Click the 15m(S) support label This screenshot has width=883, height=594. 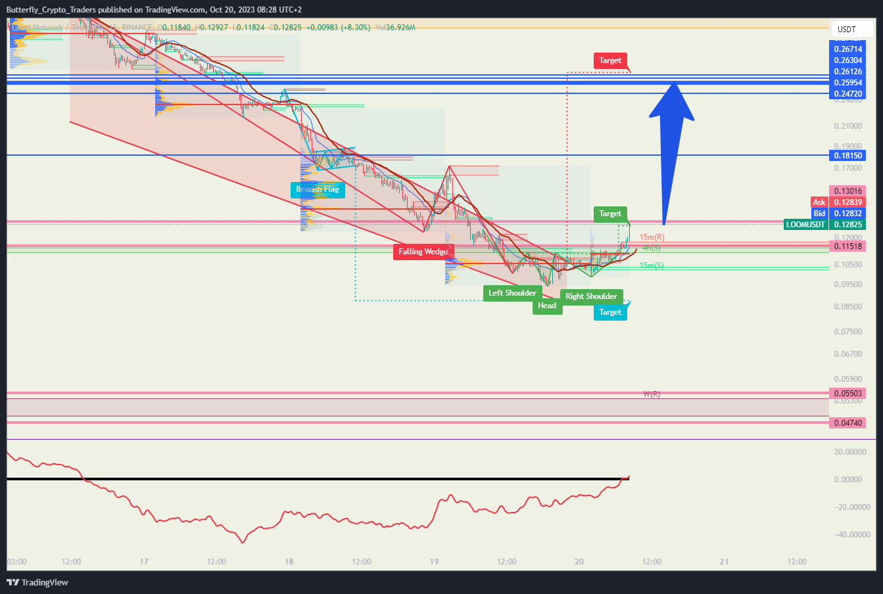click(652, 265)
